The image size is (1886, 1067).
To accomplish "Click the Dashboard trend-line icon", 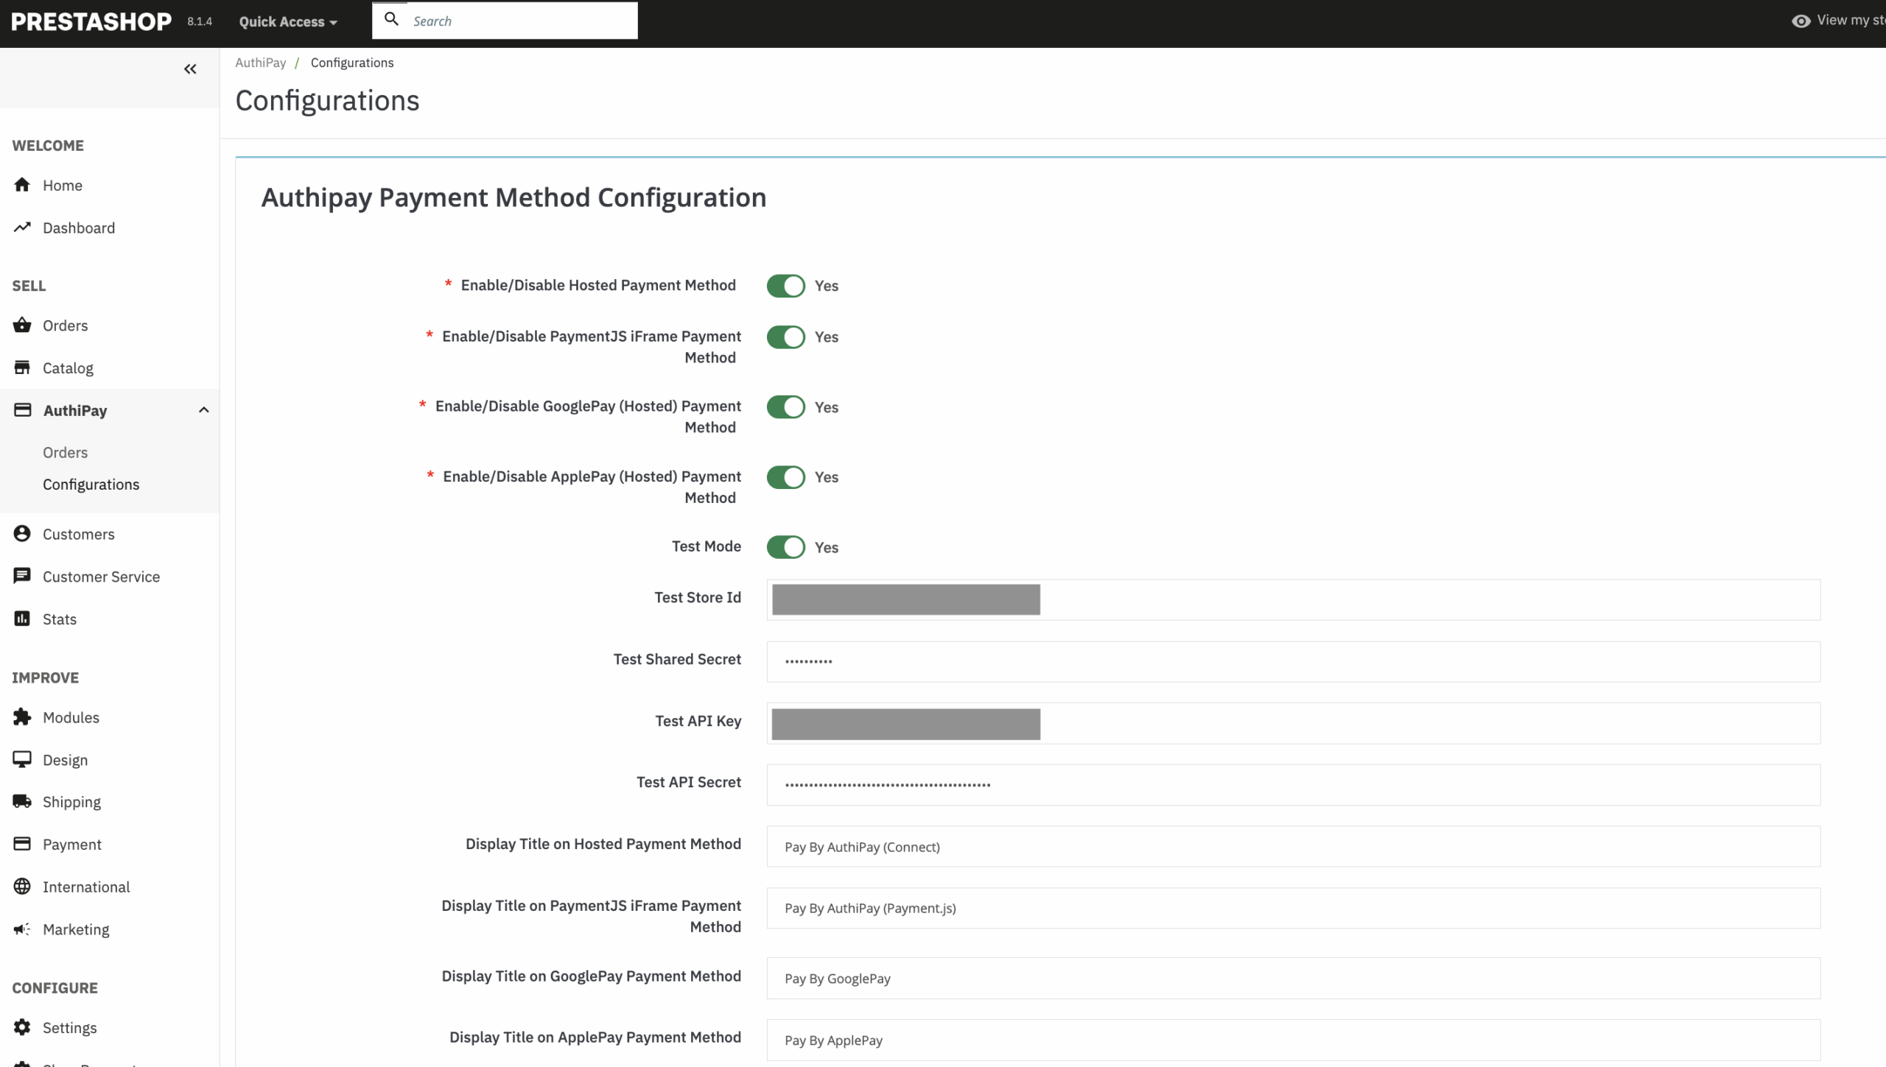I will tap(22, 228).
